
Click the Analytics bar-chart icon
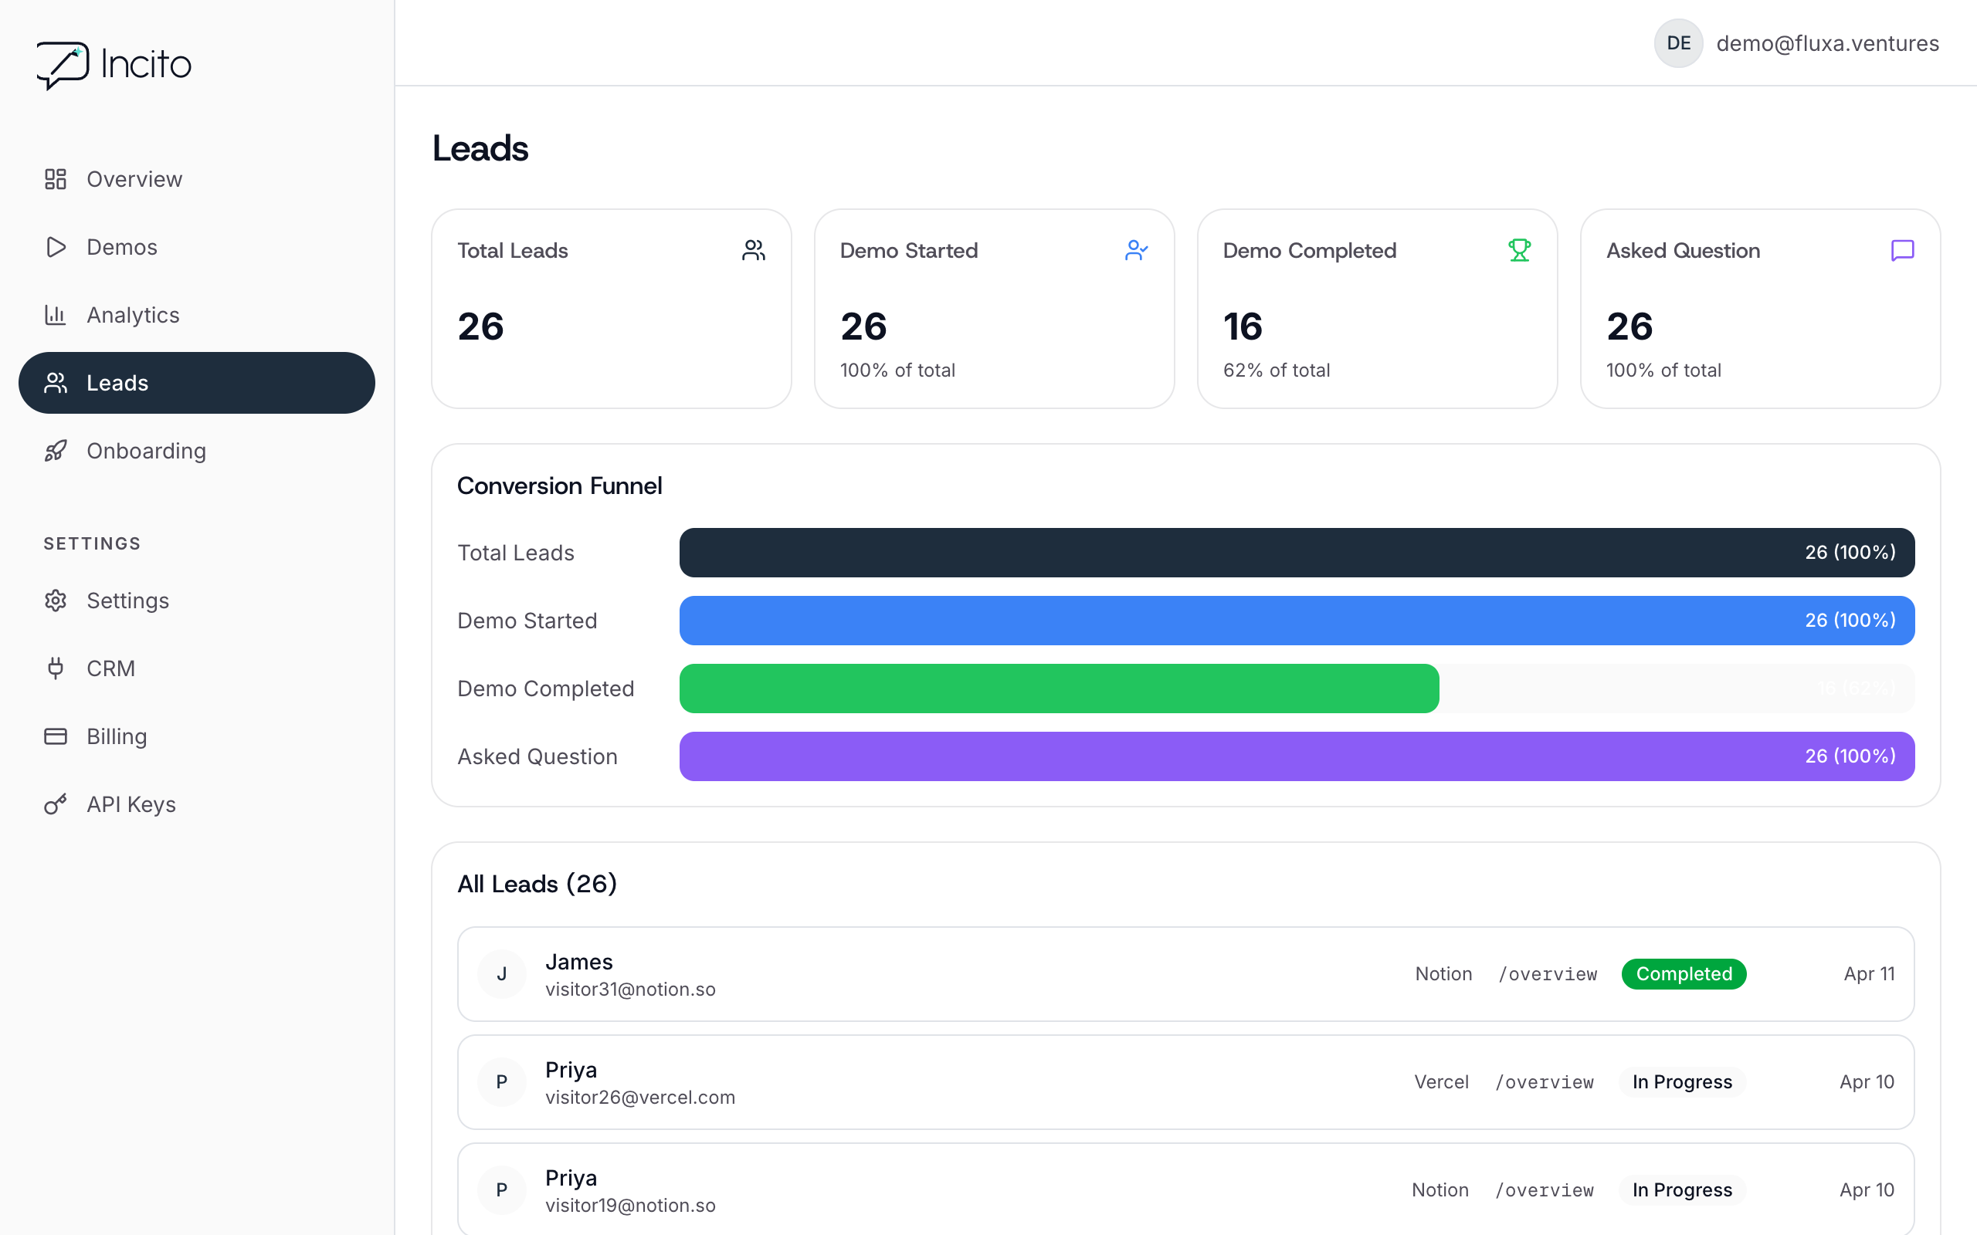coord(55,314)
